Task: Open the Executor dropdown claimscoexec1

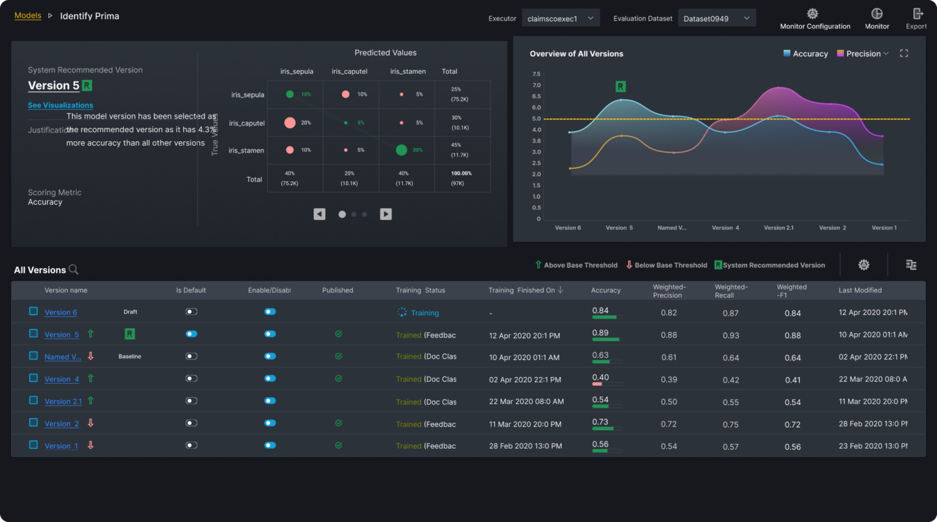Action: tap(560, 18)
